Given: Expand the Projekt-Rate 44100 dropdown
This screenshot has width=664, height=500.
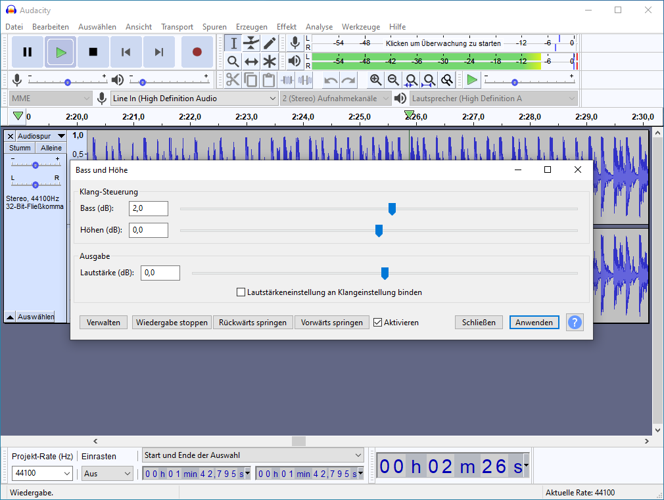Looking at the screenshot, I should coord(42,473).
